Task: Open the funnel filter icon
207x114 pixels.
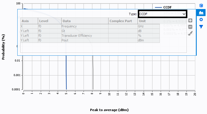Action: click(201, 27)
